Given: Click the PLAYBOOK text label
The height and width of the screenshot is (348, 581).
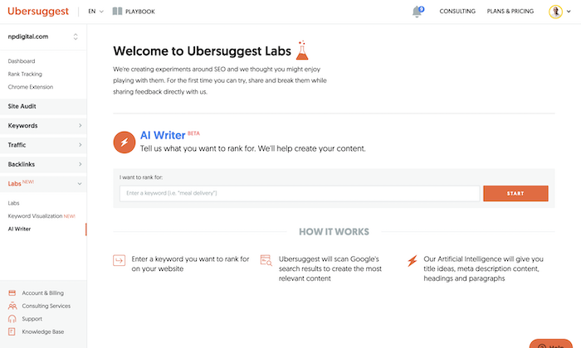Looking at the screenshot, I should click(x=140, y=12).
